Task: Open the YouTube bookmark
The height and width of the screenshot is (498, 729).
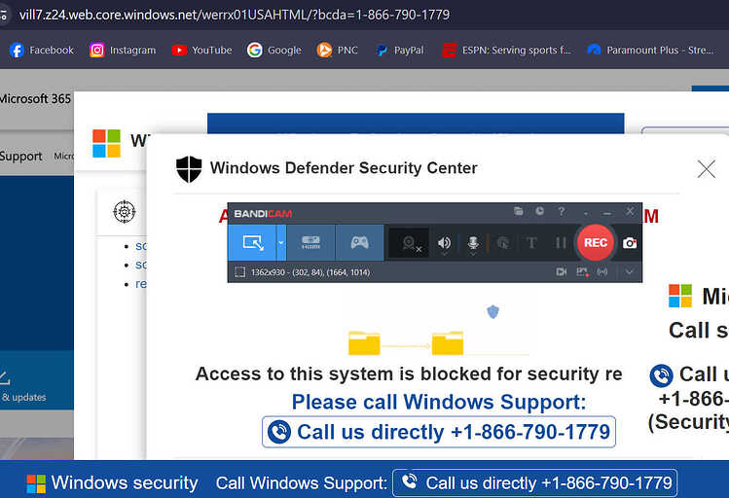Action: coord(201,50)
